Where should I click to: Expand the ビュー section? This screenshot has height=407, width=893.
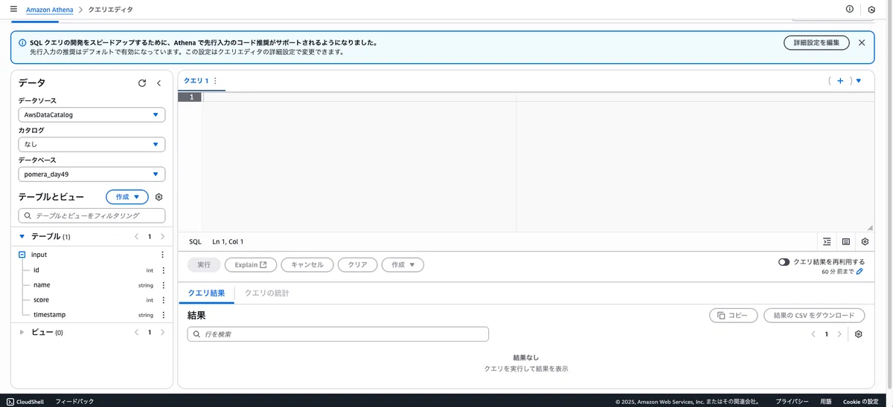coord(22,333)
